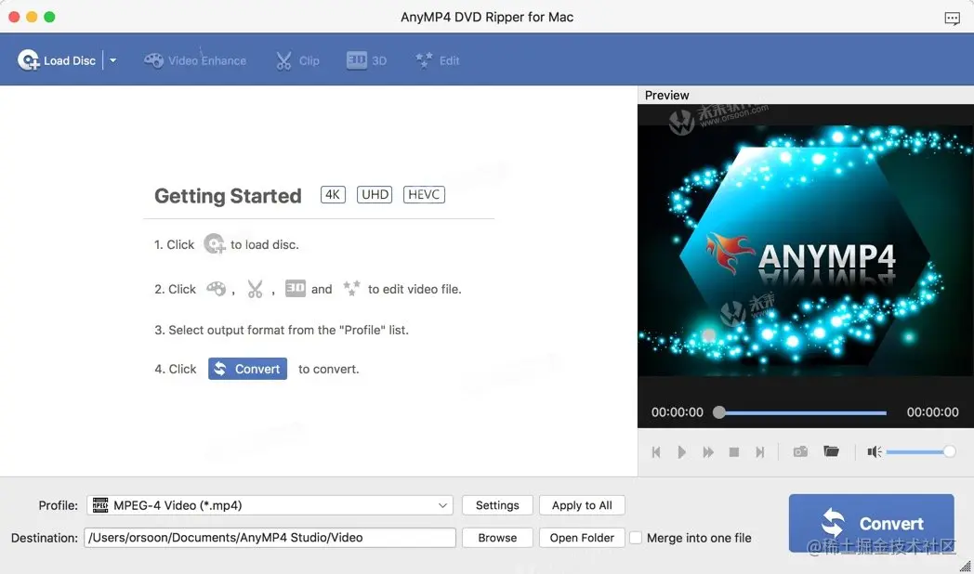The width and height of the screenshot is (974, 574).
Task: Click the Apply to All button
Action: (582, 505)
